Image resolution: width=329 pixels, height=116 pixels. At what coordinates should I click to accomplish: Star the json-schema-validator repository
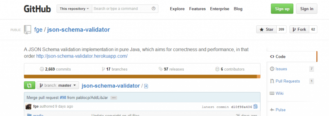click(x=266, y=30)
